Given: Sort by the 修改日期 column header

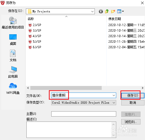Looking at the screenshot, I should 115,19.
